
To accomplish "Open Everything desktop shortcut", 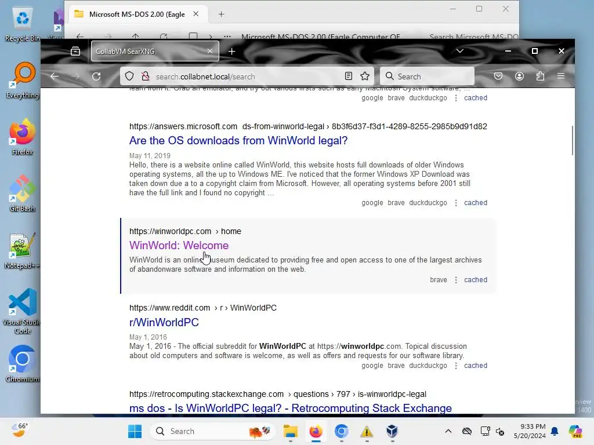I will 23,81.
